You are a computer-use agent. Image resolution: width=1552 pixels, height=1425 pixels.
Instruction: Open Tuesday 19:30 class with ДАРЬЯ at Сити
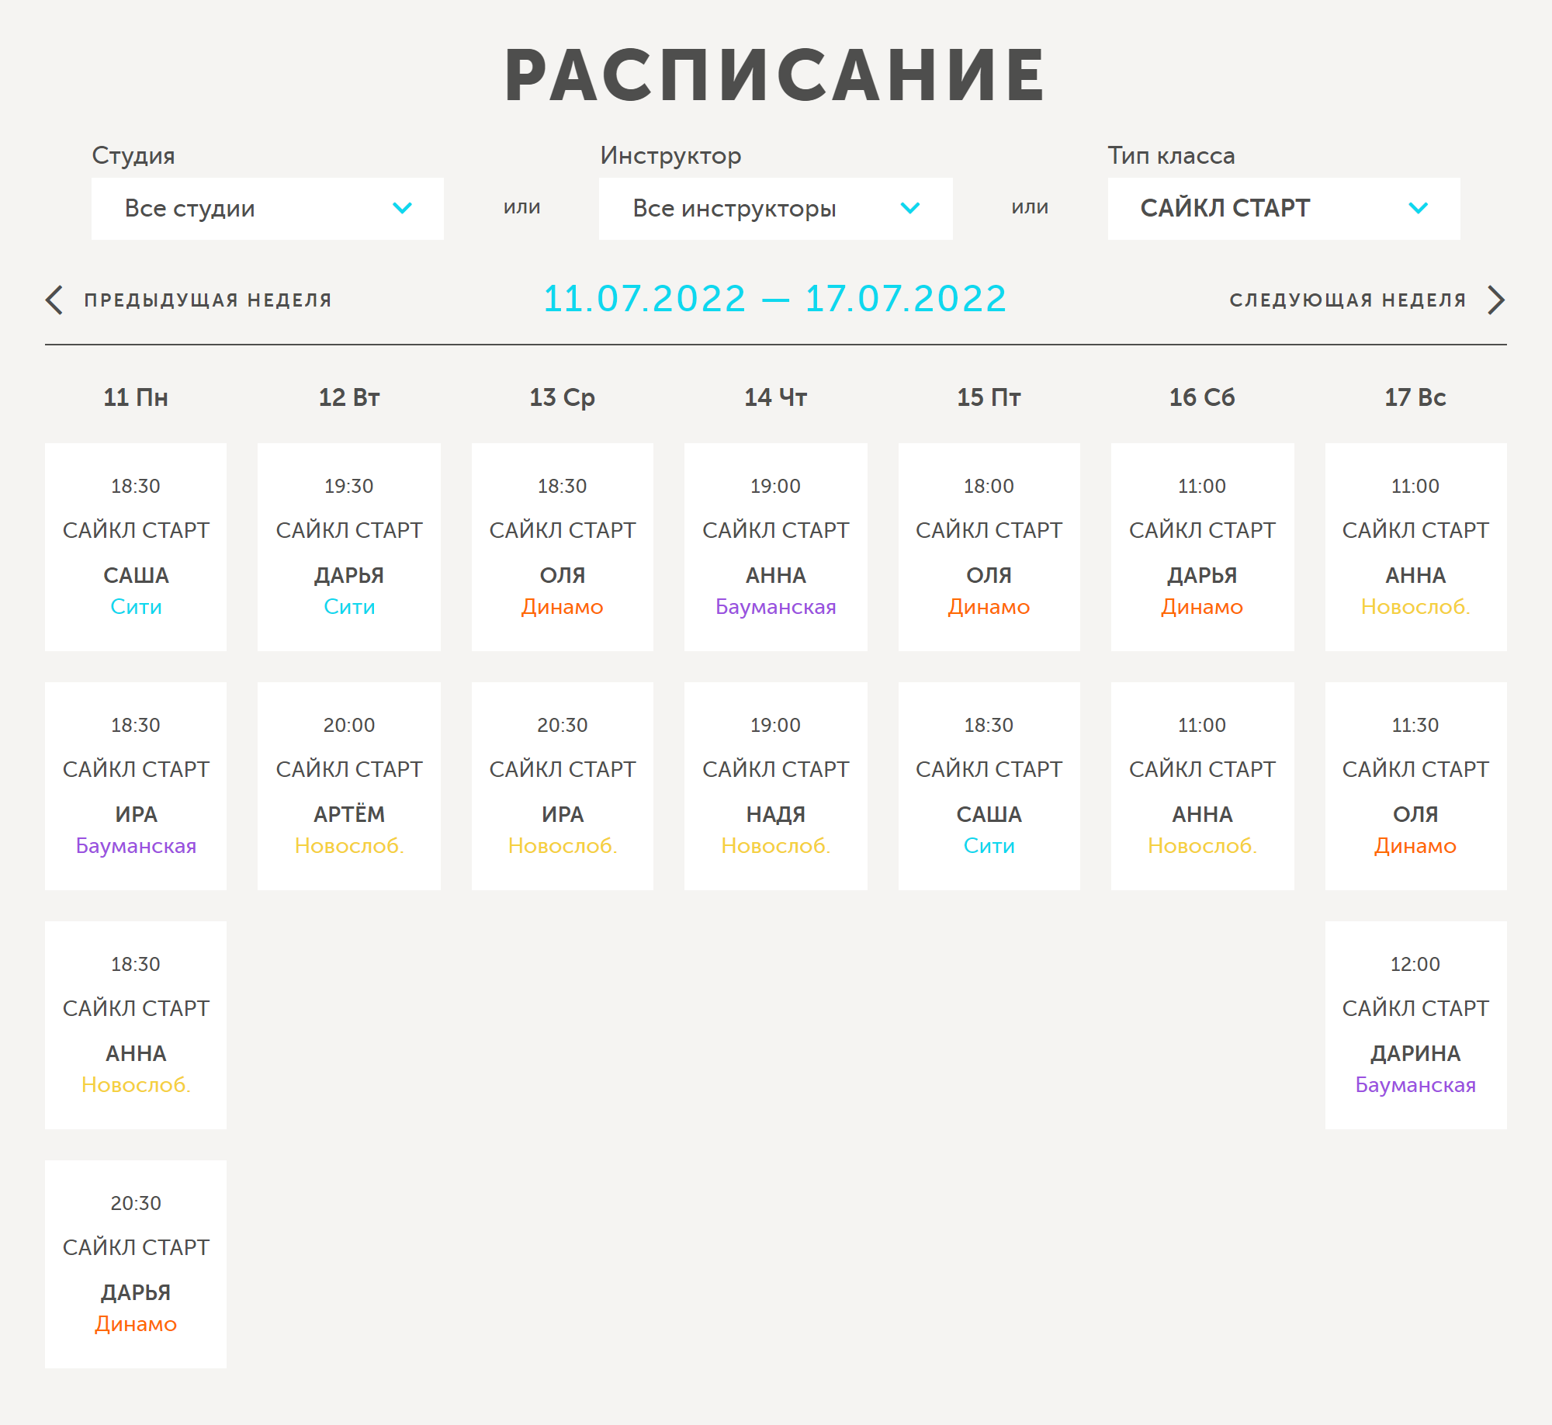coord(349,547)
